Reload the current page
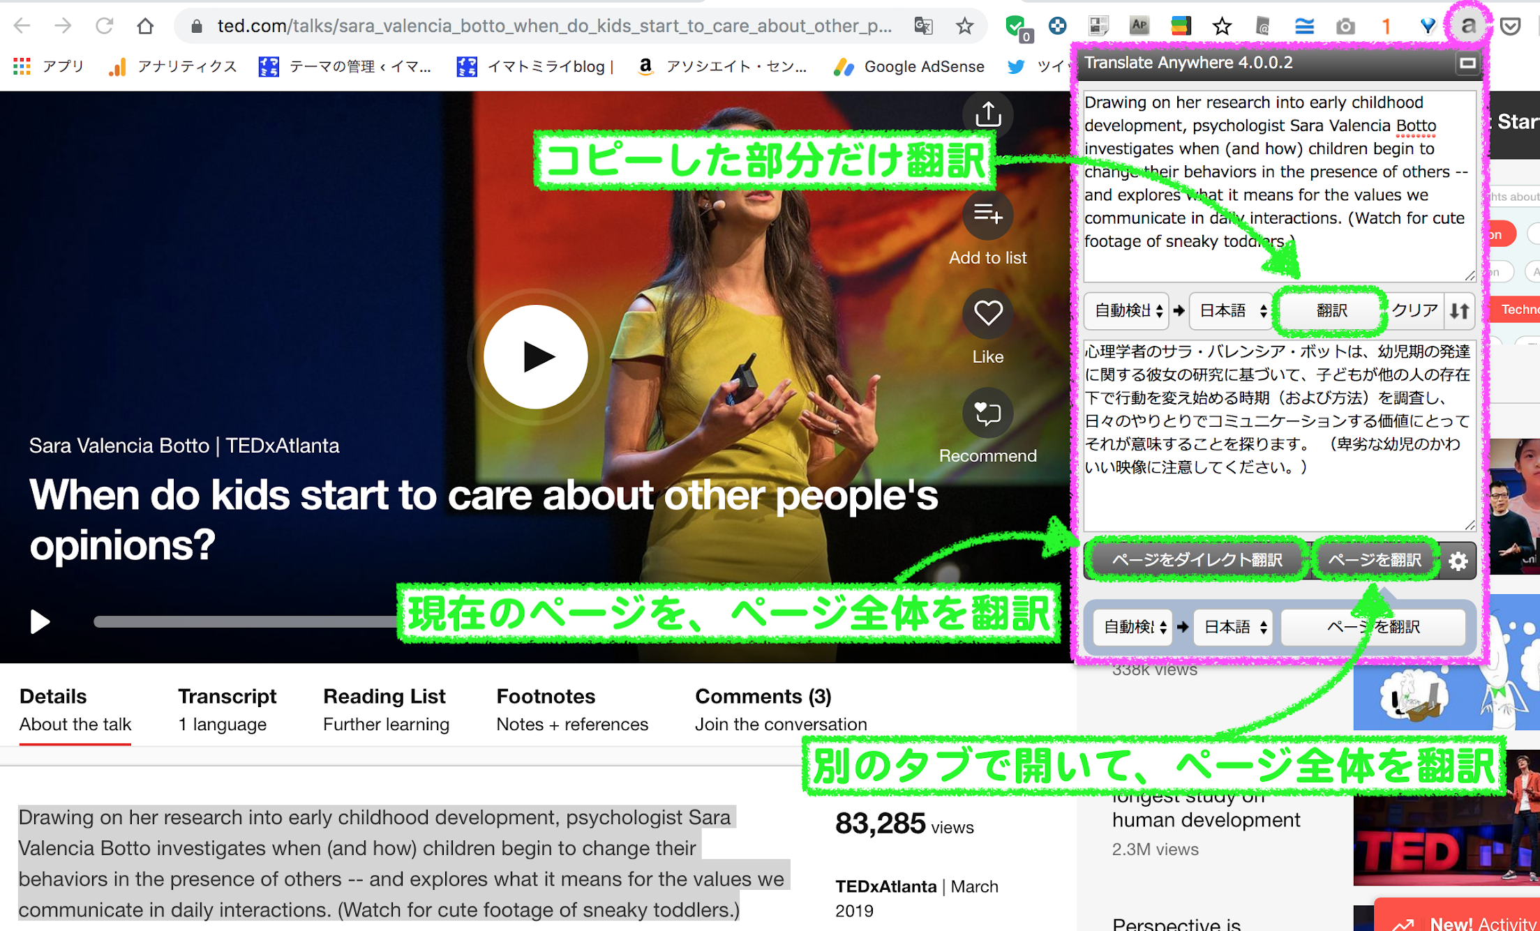This screenshot has height=931, width=1540. 104,26
